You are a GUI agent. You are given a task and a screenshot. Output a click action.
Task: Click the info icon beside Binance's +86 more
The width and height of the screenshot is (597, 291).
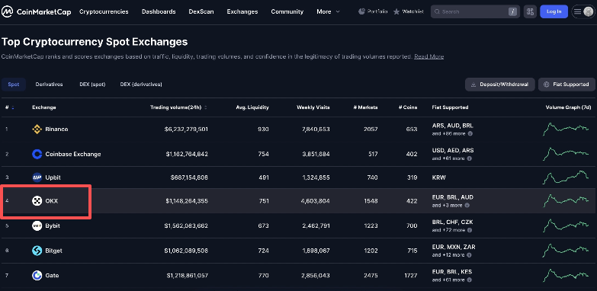470,134
